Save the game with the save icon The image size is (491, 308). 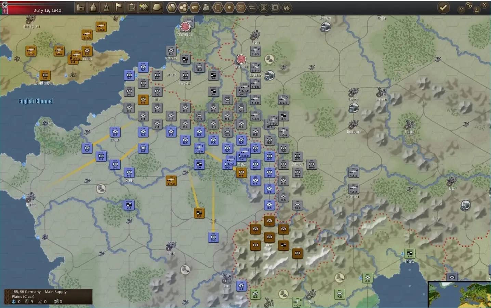[477, 10]
